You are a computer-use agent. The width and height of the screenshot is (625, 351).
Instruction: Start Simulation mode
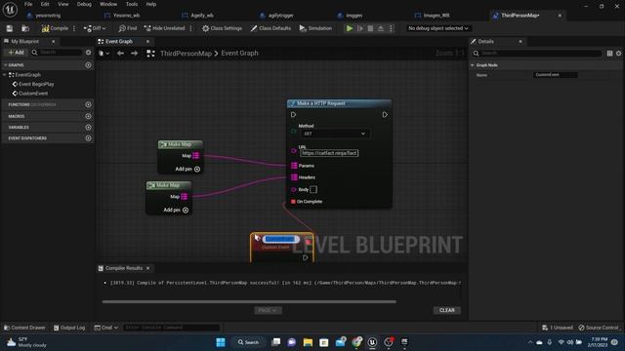pos(315,28)
